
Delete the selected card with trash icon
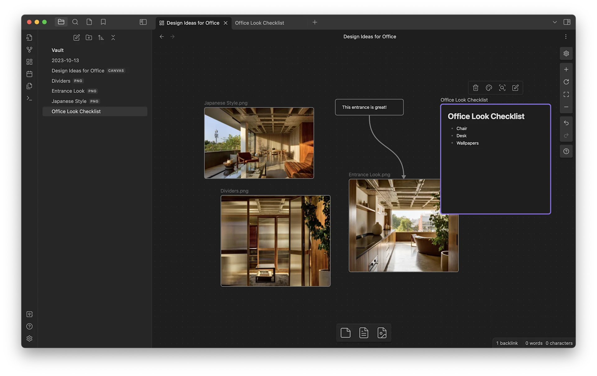pyautogui.click(x=475, y=88)
